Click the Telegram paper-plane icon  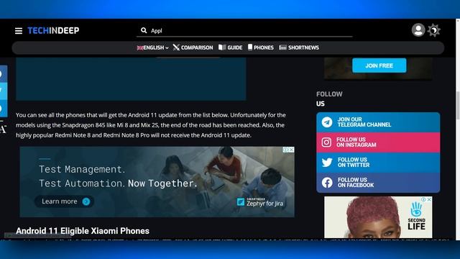pyautogui.click(x=327, y=122)
